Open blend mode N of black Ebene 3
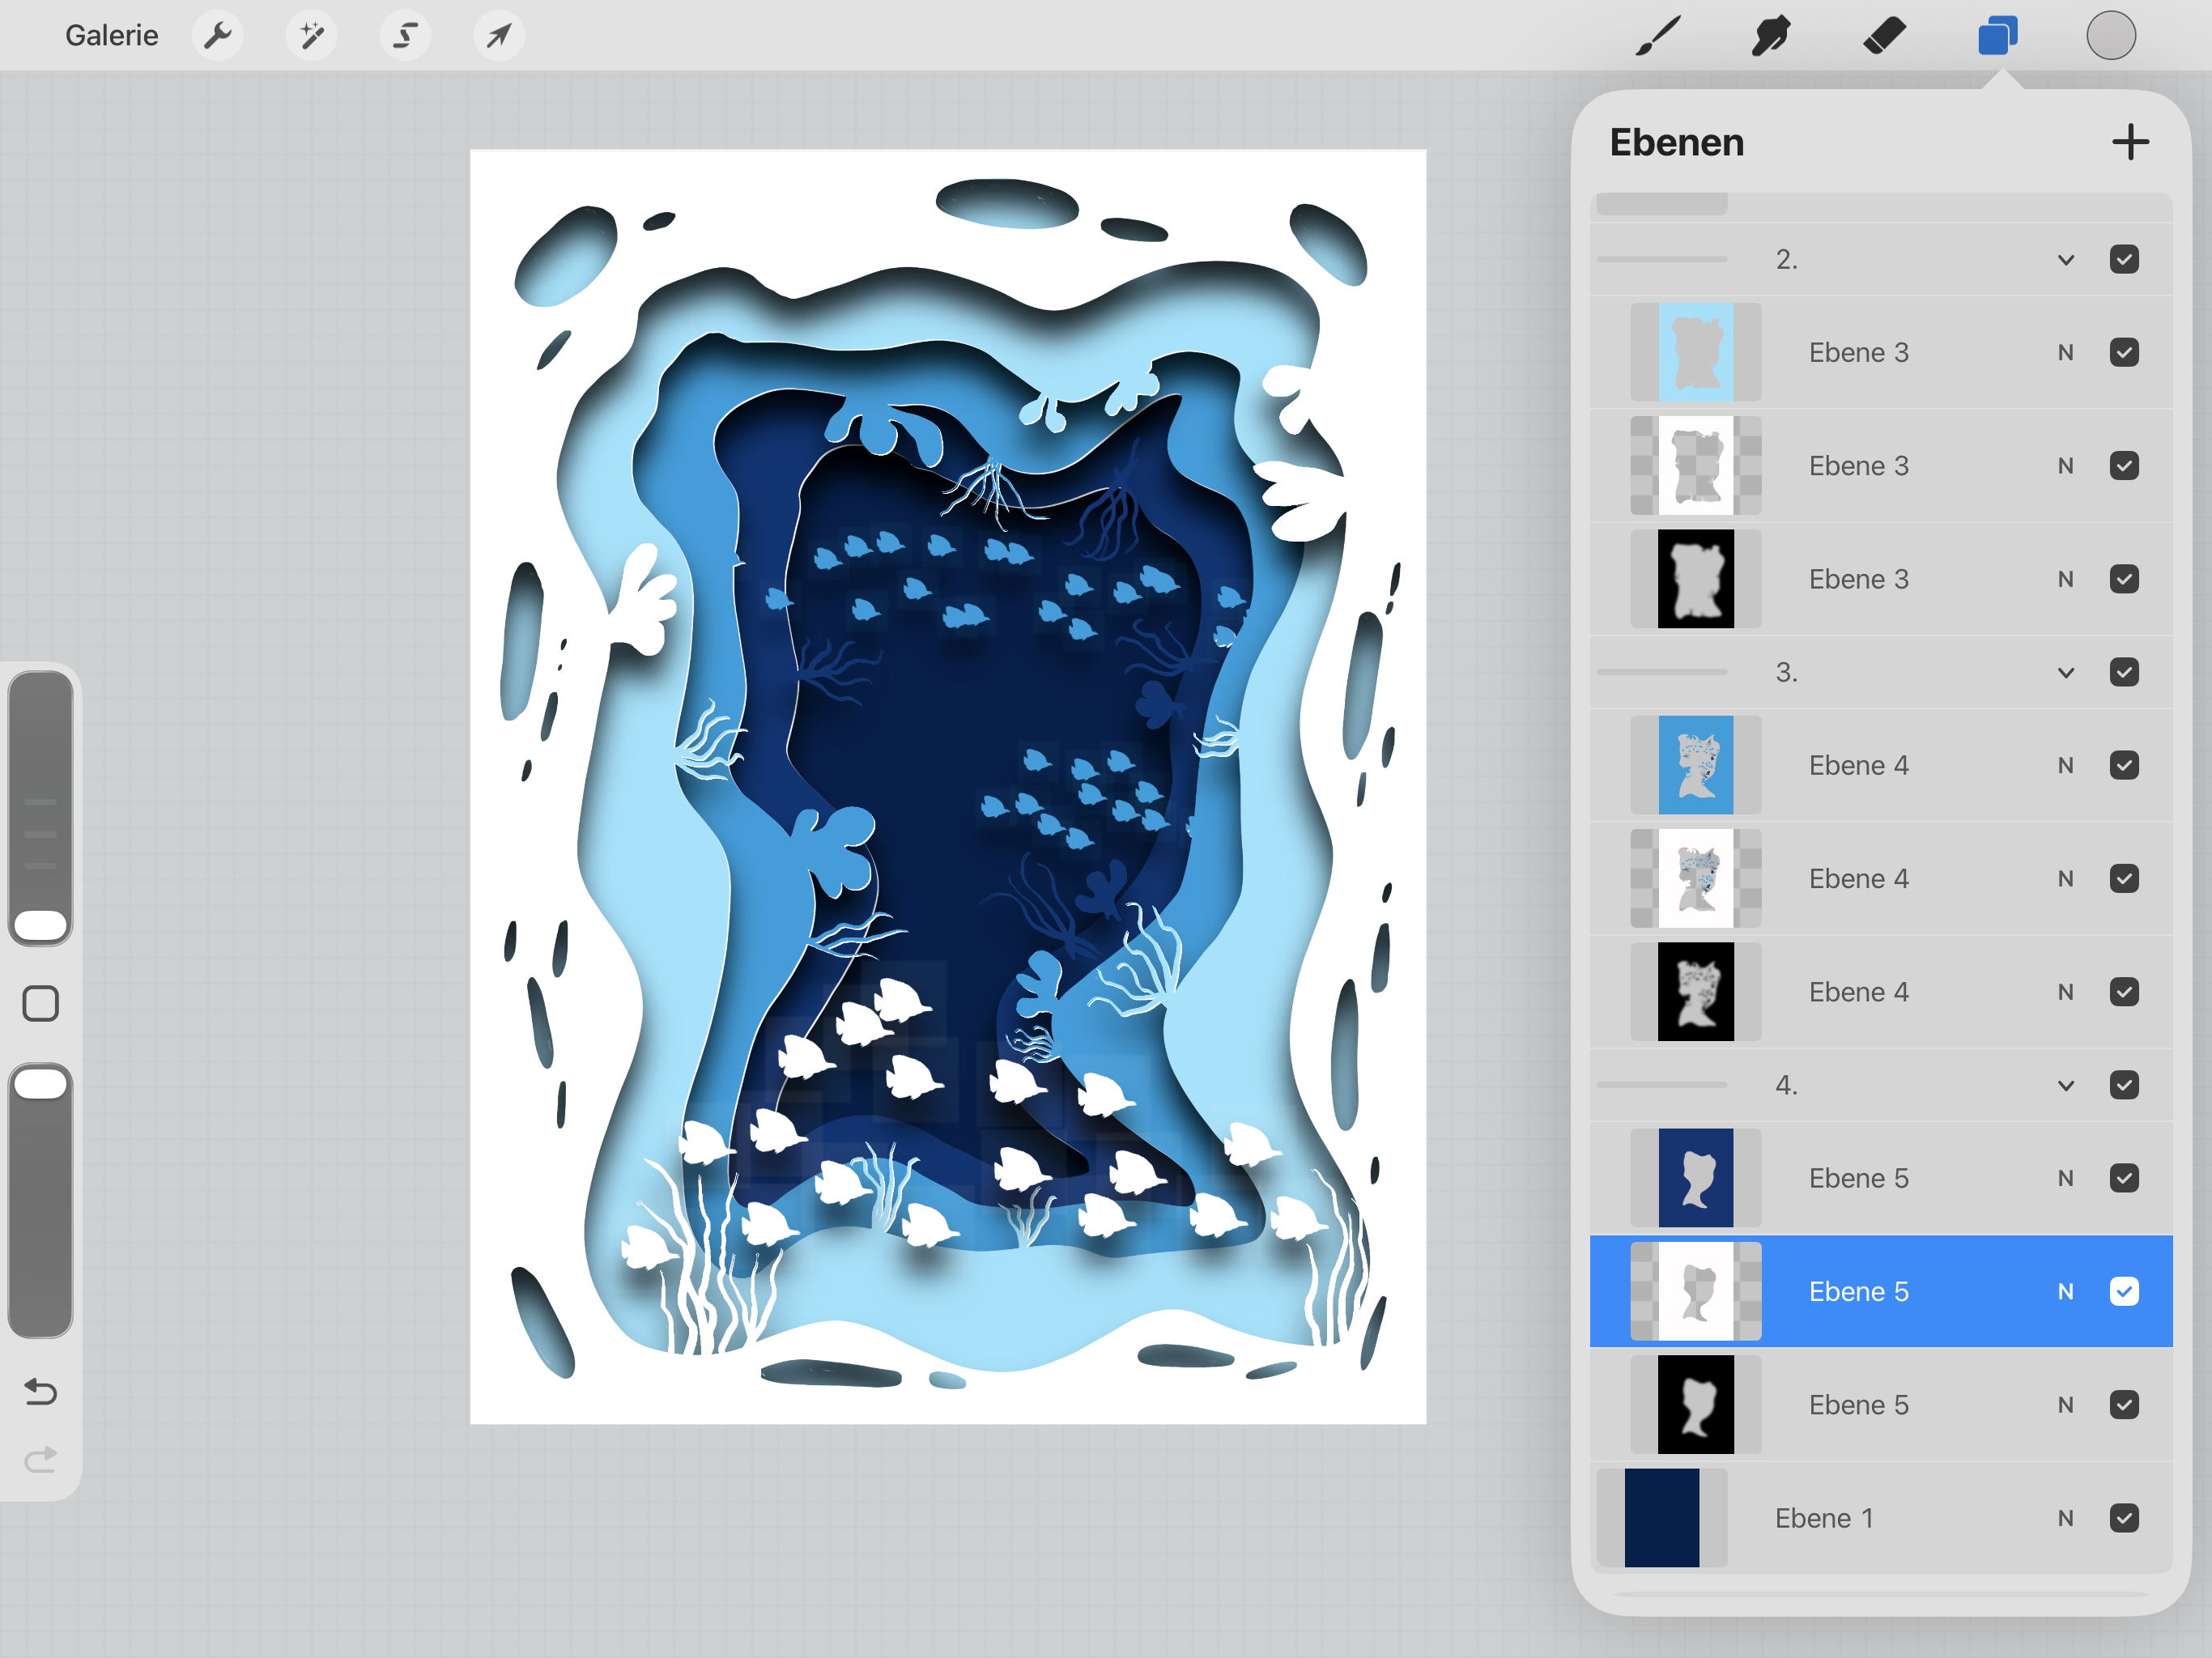 [2065, 580]
